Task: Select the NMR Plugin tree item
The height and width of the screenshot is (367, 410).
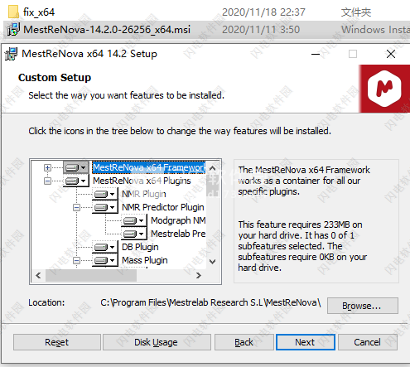Action: pyautogui.click(x=144, y=194)
